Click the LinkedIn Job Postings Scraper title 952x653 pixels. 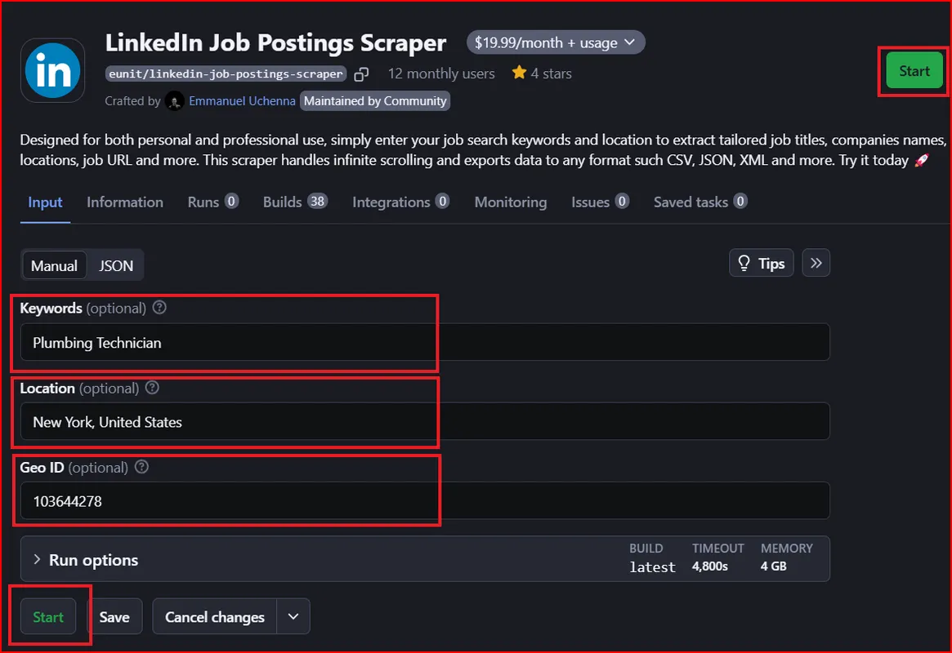click(x=275, y=42)
